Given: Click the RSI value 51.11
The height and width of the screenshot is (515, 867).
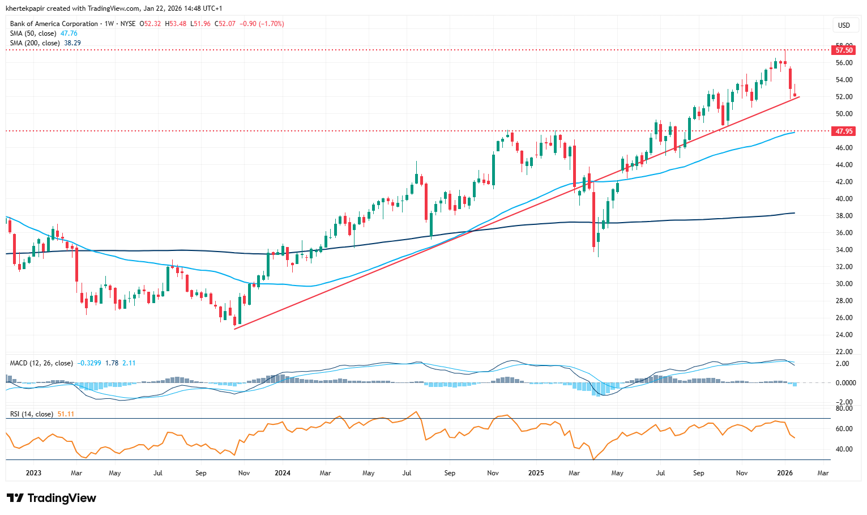Looking at the screenshot, I should coord(66,414).
